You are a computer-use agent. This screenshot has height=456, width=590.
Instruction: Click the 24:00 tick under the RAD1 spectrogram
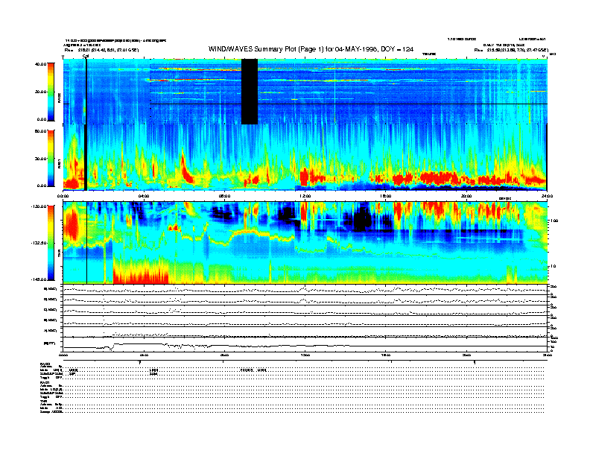tap(546, 196)
